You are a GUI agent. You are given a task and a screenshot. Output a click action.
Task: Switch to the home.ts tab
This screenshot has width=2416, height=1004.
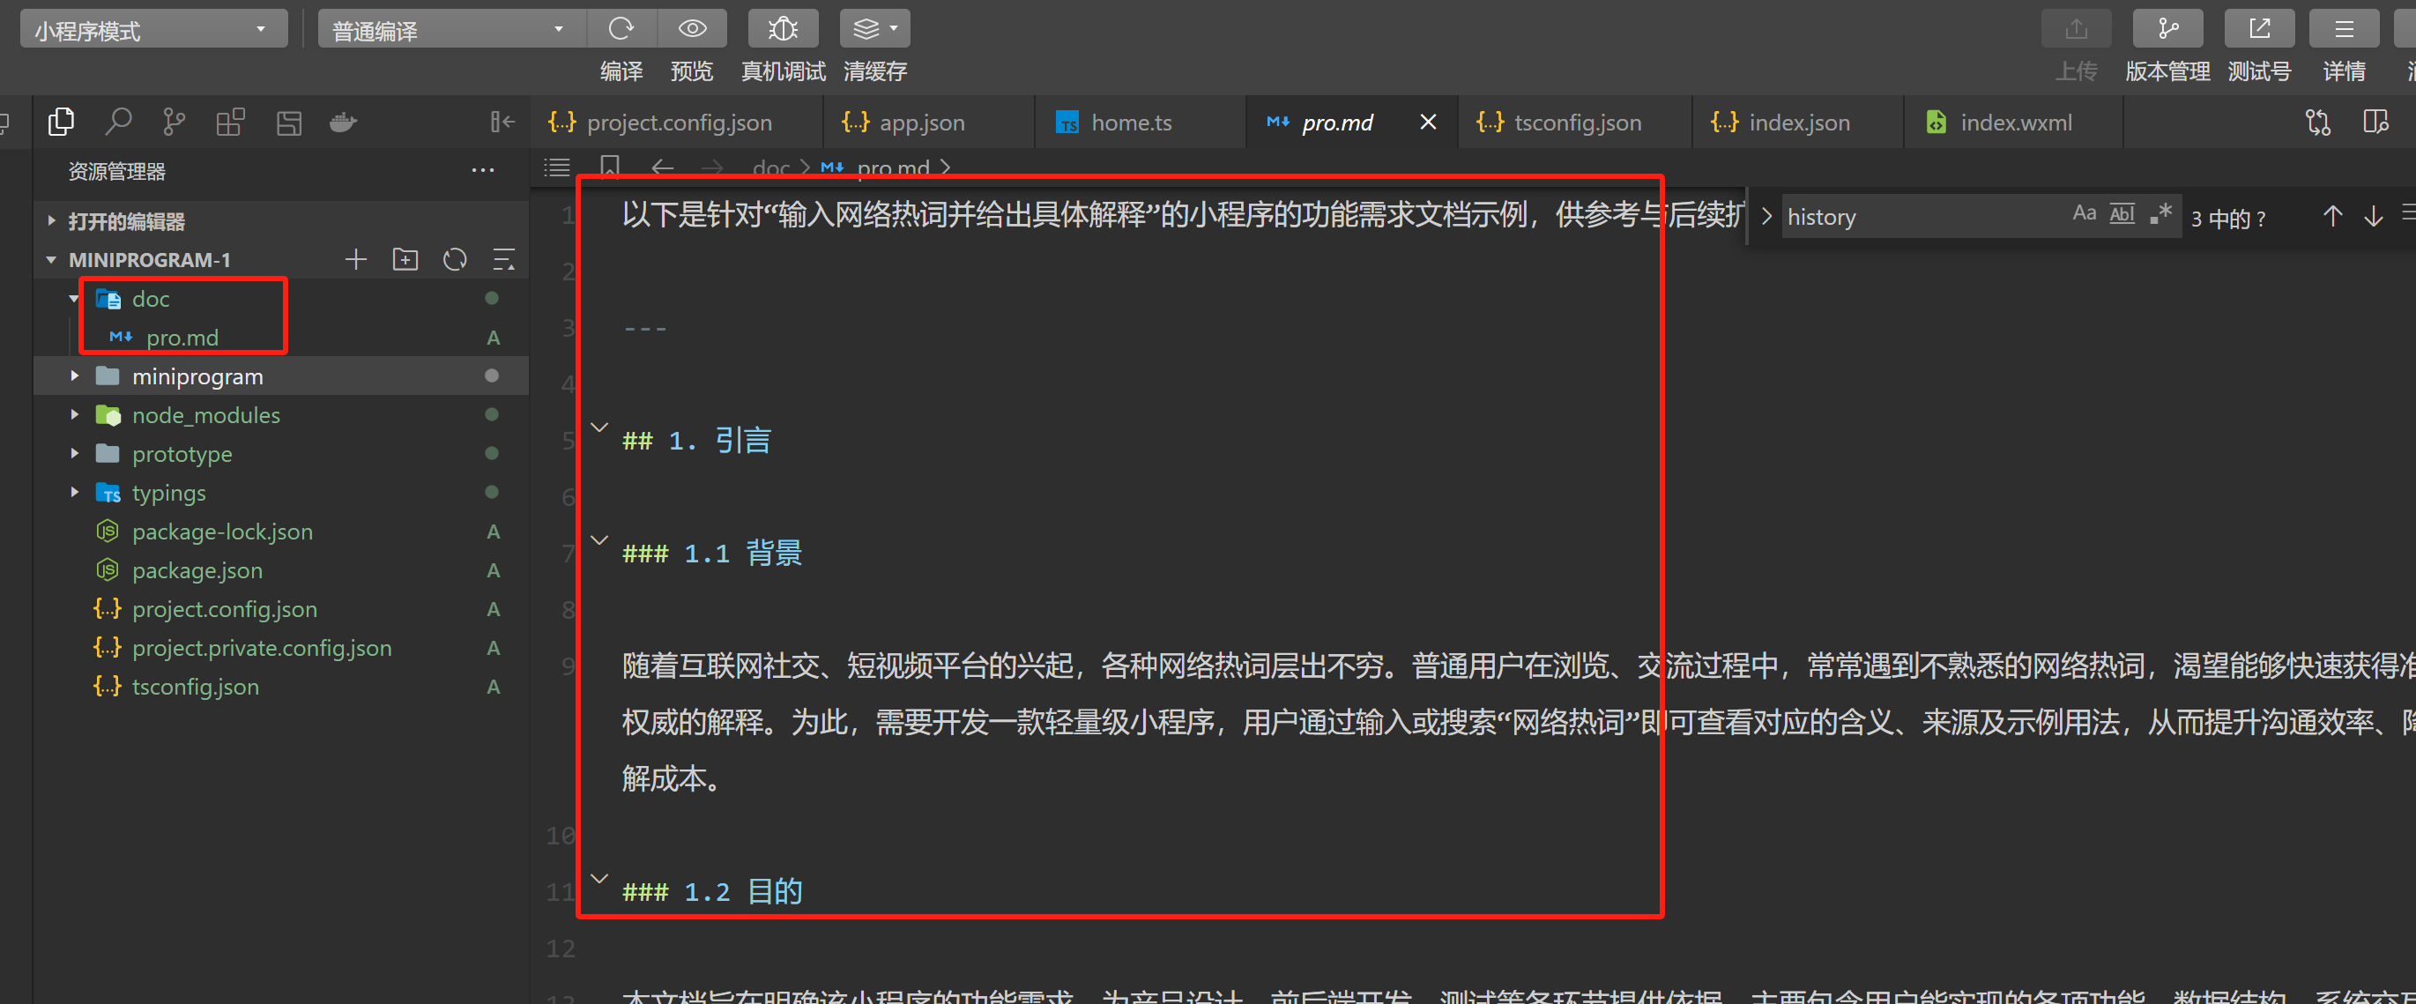pyautogui.click(x=1130, y=123)
